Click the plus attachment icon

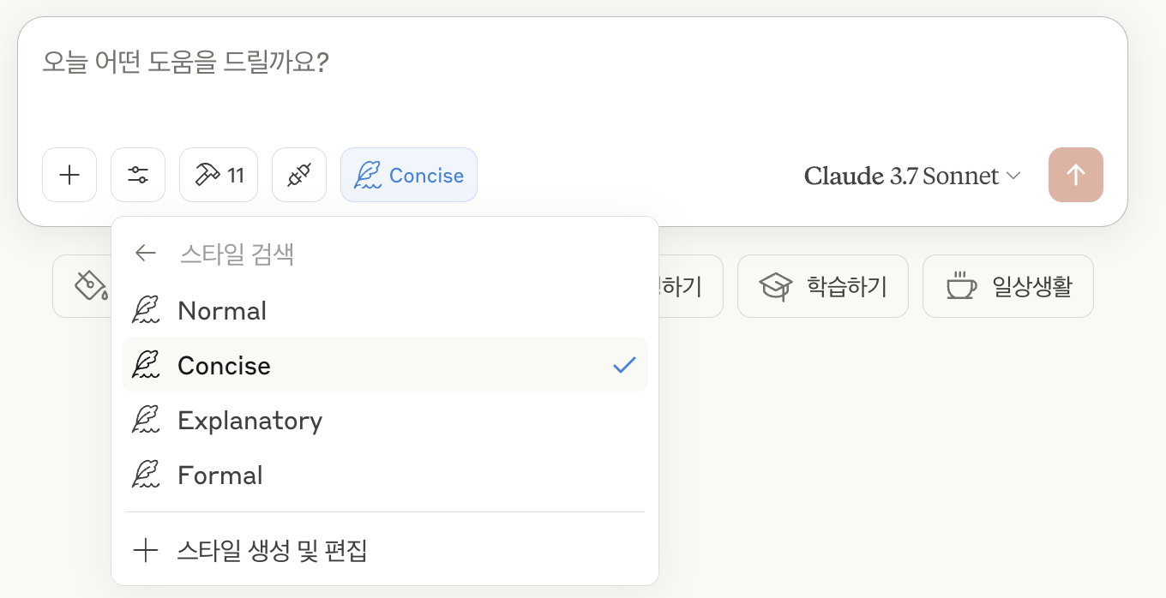69,176
